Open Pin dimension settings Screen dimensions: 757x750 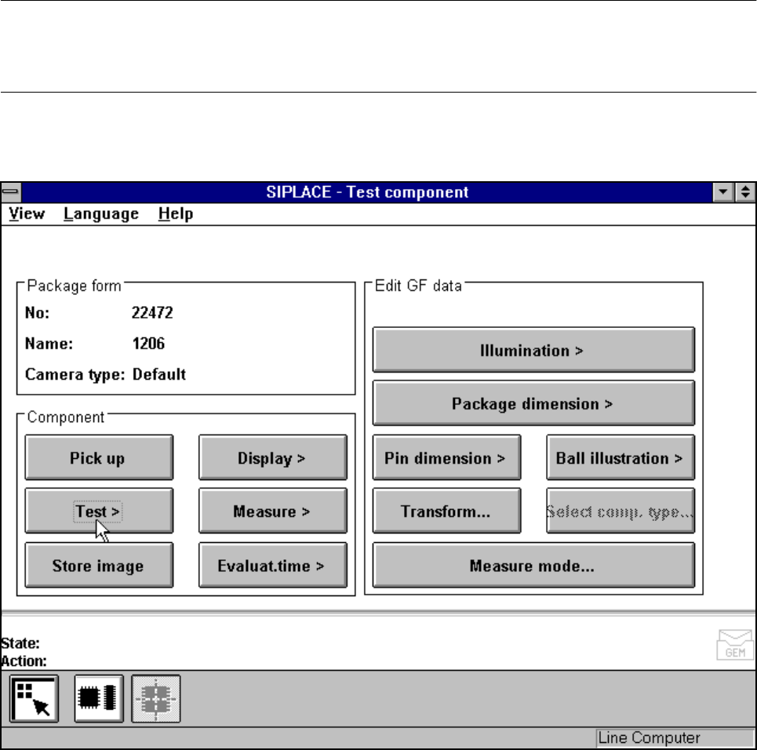(x=446, y=457)
